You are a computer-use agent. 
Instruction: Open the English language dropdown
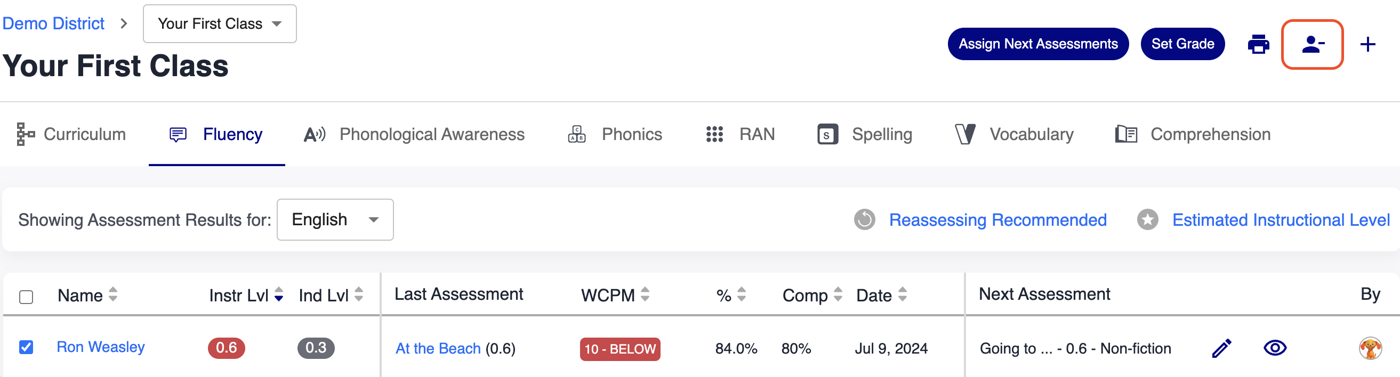(x=335, y=220)
